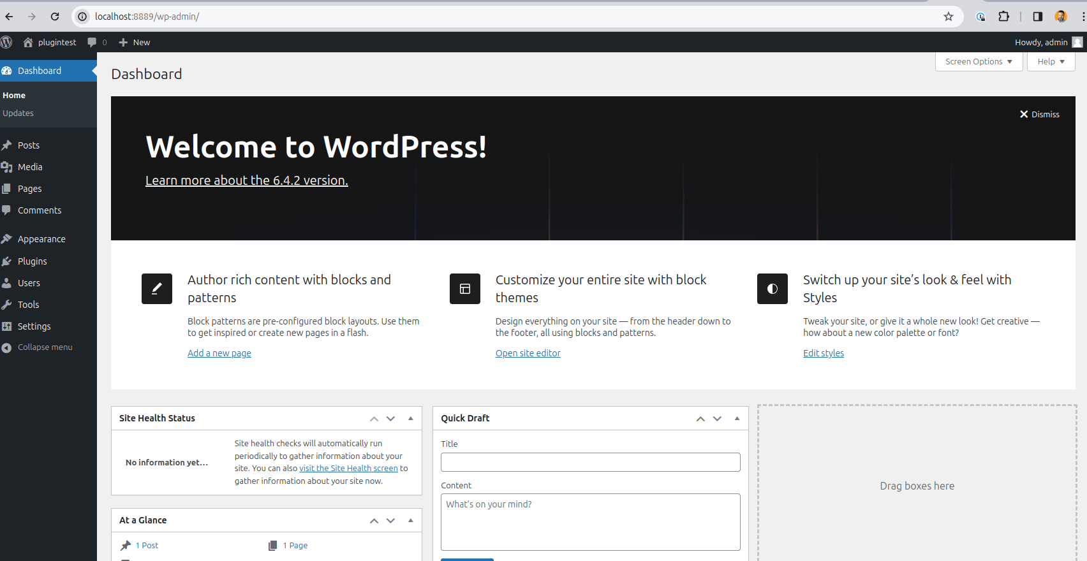Image resolution: width=1087 pixels, height=561 pixels.
Task: Toggle Site Health Status panel collapse
Action: (x=411, y=419)
